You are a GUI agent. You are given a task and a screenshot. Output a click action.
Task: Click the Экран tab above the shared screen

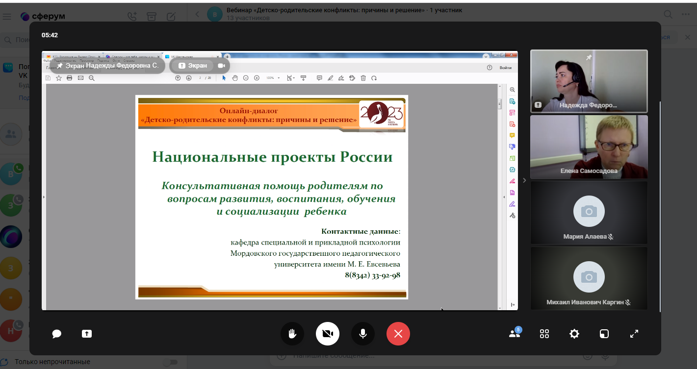[x=193, y=66]
